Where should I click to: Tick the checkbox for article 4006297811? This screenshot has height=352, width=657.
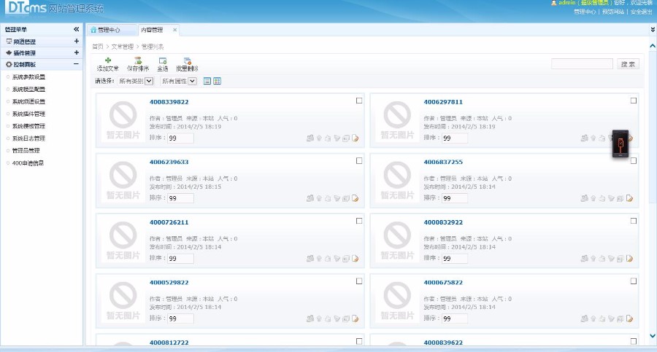(x=634, y=101)
